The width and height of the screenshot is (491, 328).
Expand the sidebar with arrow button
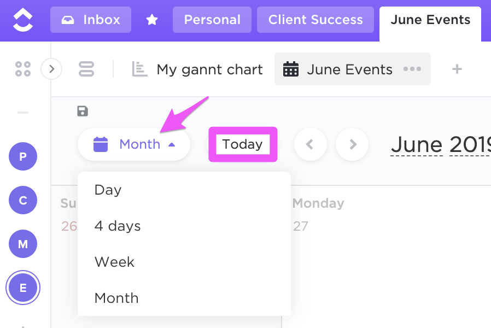(51, 69)
